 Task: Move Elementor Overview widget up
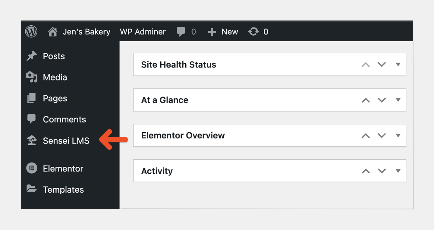click(x=366, y=135)
